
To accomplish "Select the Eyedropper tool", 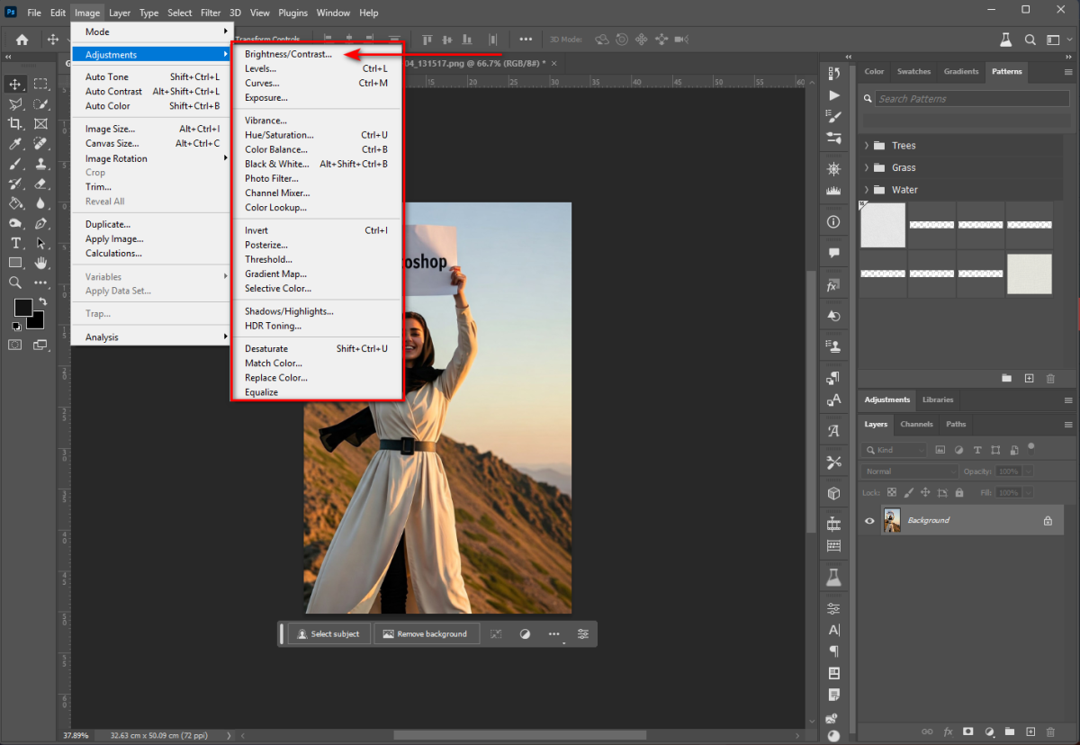I will [16, 144].
